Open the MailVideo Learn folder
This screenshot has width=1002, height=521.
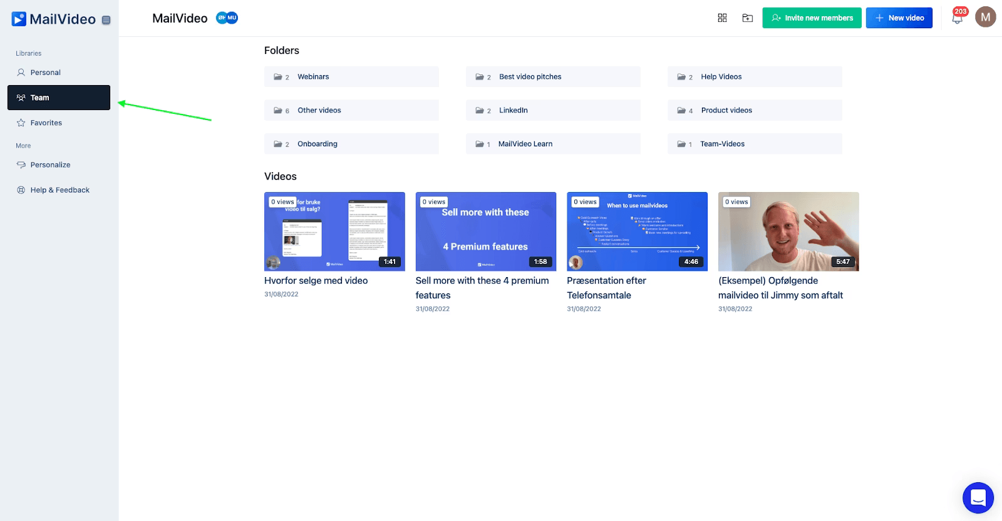point(553,144)
